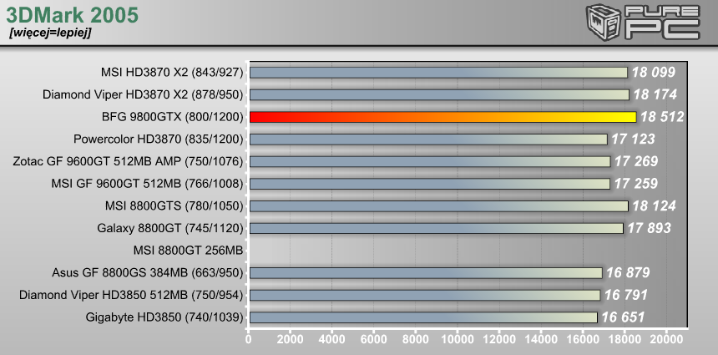Select the Powercolor HD3870 (835/1200) label

[x=159, y=139]
